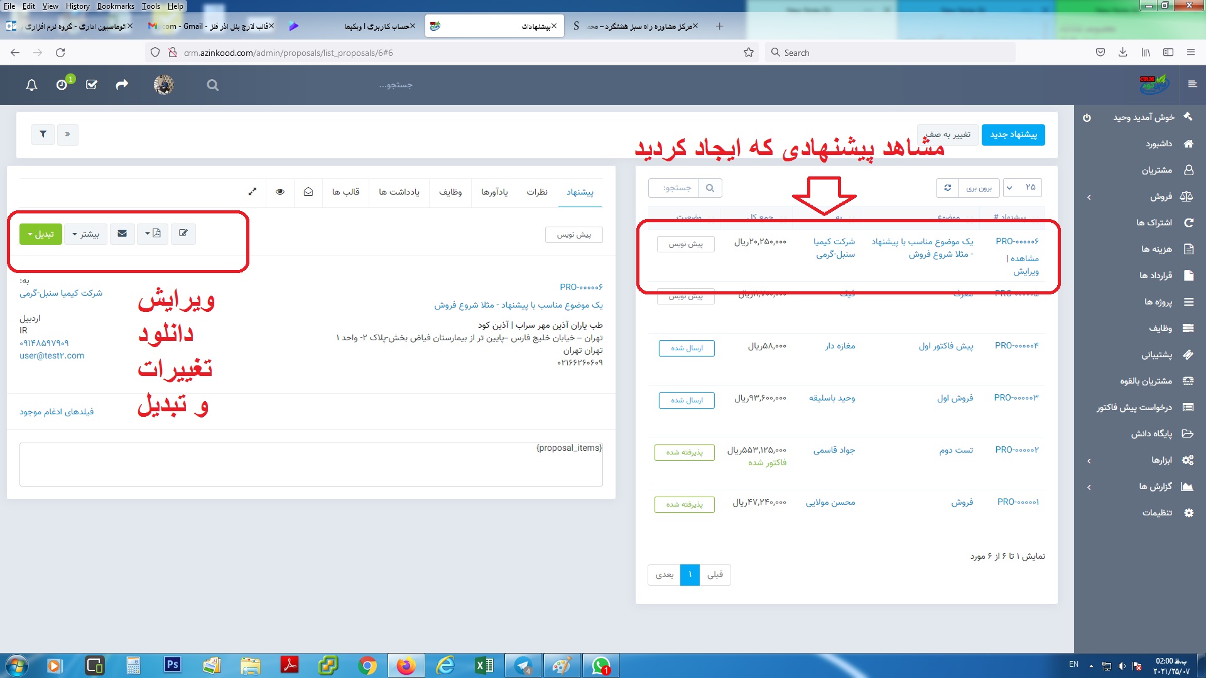Screen dimensions: 1206x678
Task: Click the bookmark star in address bar
Action: [749, 53]
